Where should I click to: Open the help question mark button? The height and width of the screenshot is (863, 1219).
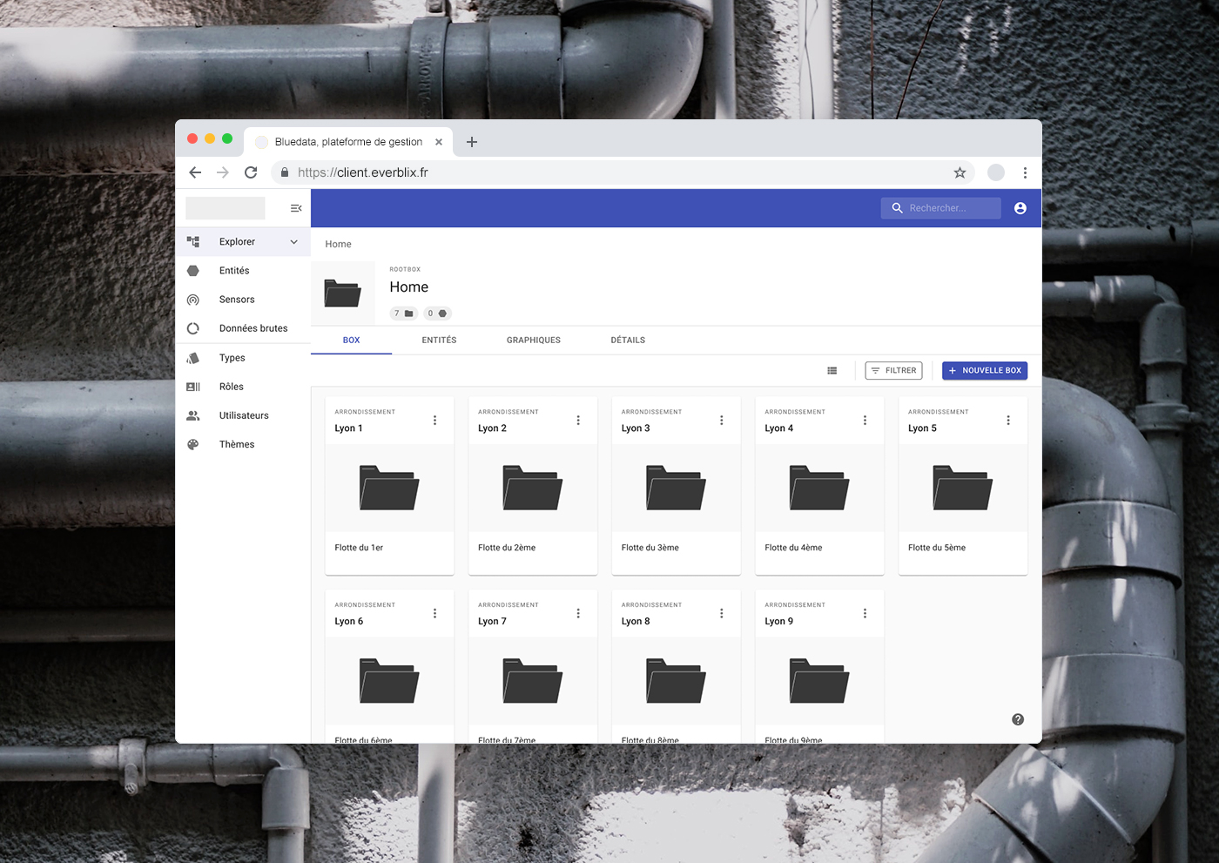point(1018,719)
